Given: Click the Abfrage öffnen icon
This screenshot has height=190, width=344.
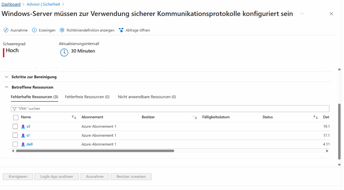Looking at the screenshot, I should pos(121,30).
